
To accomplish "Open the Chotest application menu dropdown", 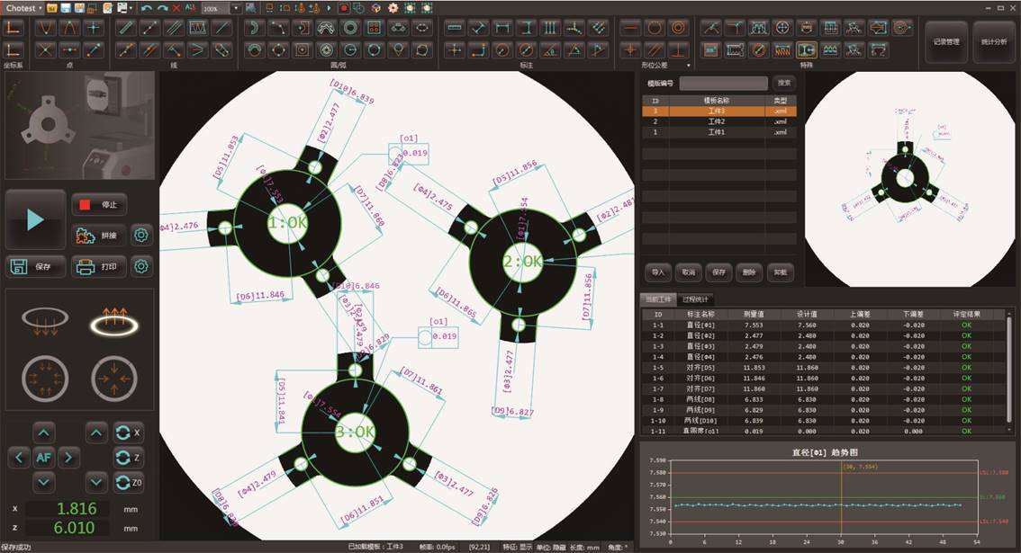I will [x=23, y=8].
